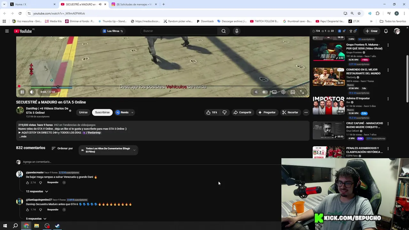Open the YouTube account avatar menu

[397, 31]
